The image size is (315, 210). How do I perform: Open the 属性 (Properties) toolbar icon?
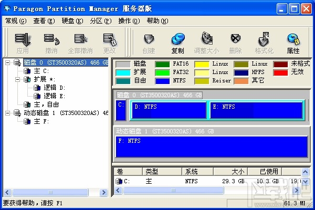[x=293, y=39]
